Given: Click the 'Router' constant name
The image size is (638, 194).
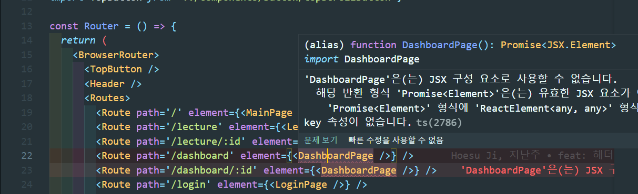Looking at the screenshot, I should tap(102, 26).
